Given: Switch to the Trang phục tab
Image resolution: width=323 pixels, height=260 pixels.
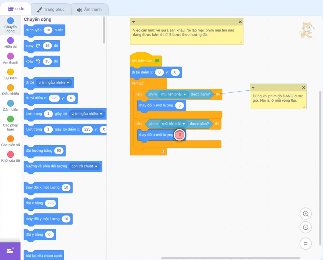Looking at the screenshot, I should pyautogui.click(x=51, y=9).
